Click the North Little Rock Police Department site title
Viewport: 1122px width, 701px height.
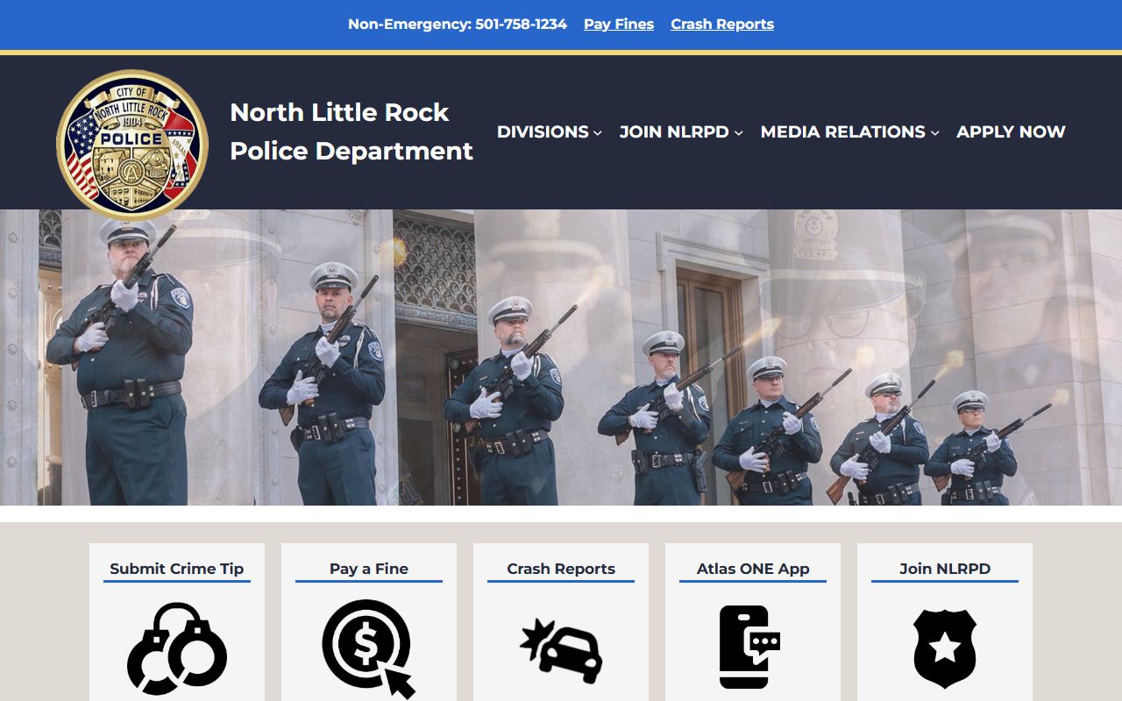click(352, 131)
